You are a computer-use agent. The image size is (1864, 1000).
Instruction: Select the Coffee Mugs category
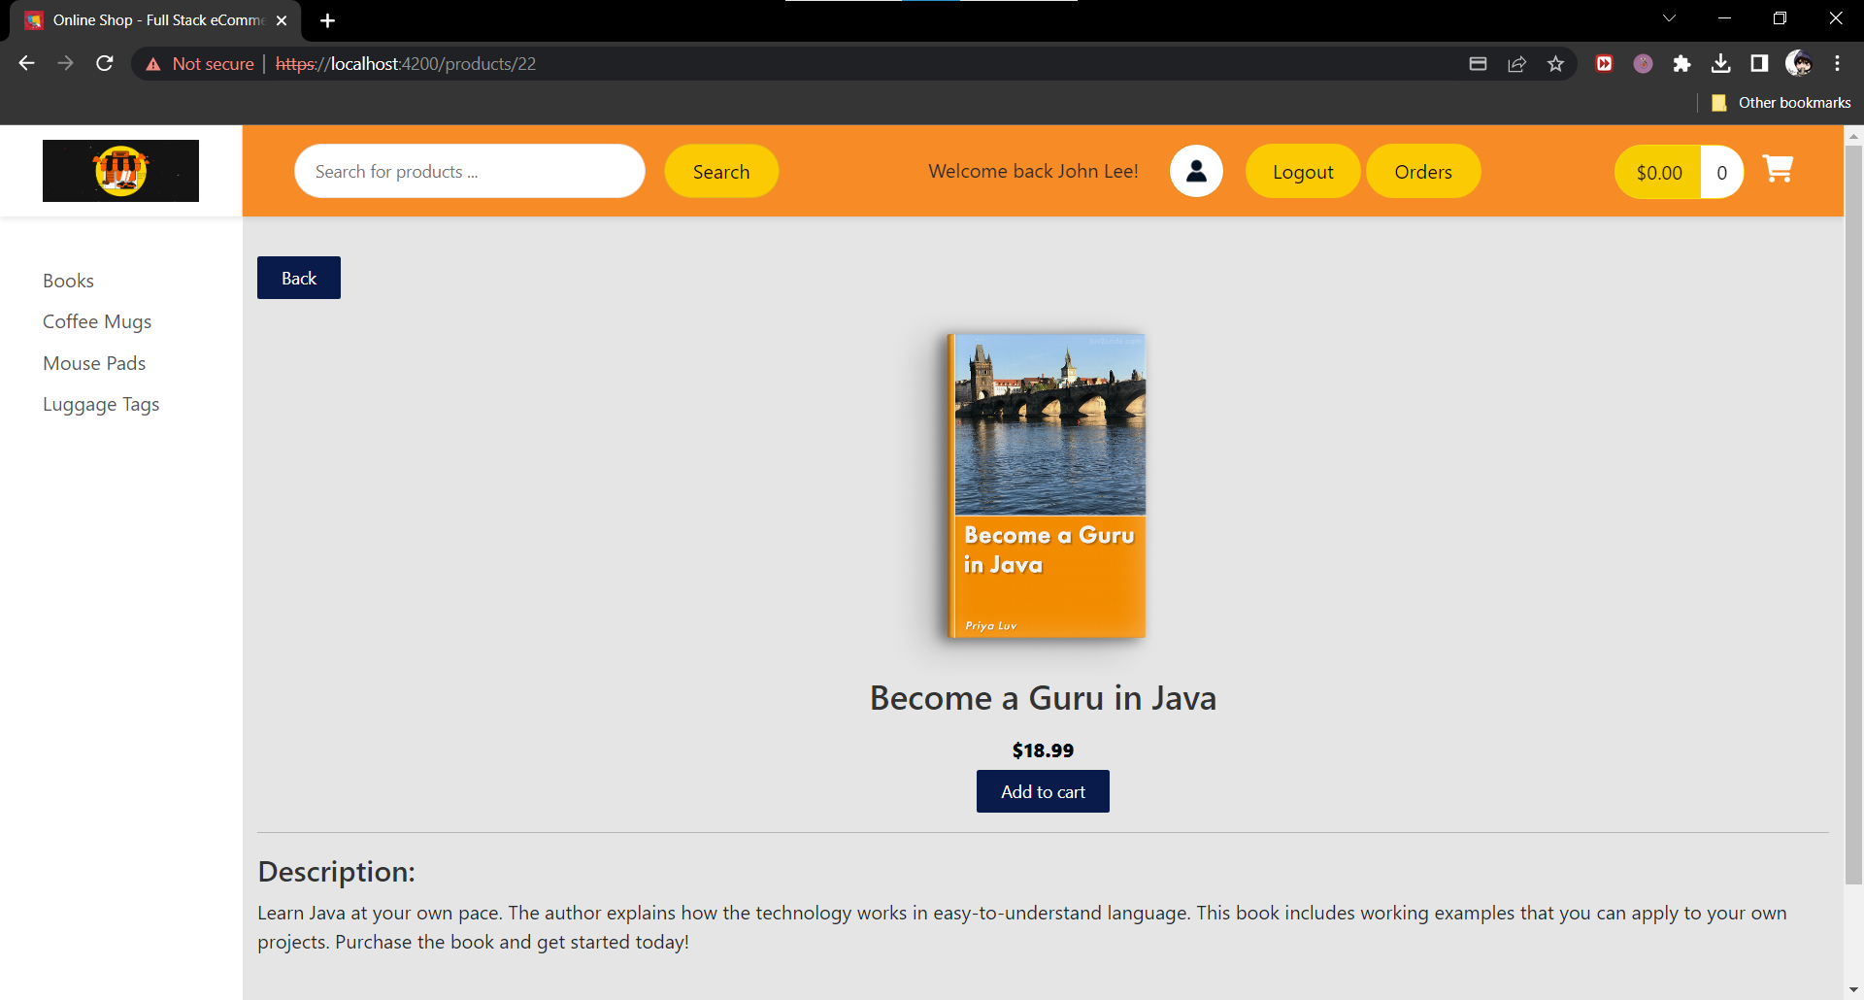point(97,321)
